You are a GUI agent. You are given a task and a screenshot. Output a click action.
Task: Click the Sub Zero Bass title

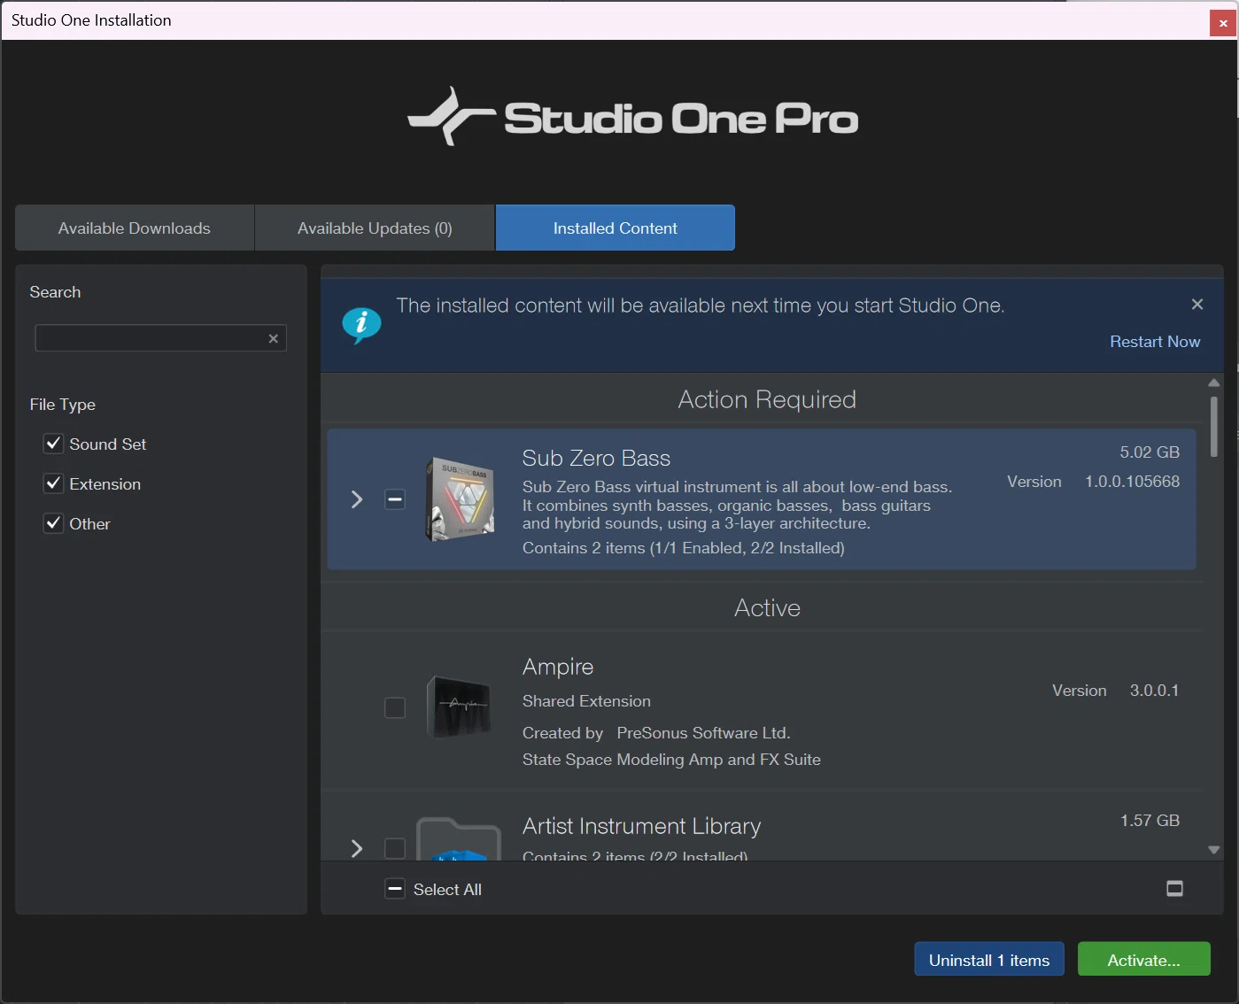(596, 459)
